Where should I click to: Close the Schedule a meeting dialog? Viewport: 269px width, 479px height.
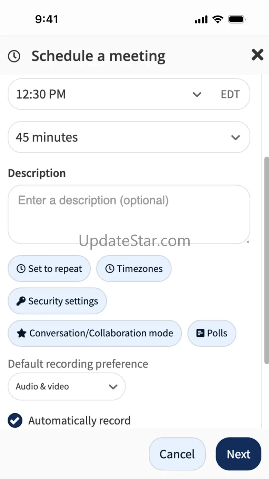click(x=257, y=55)
